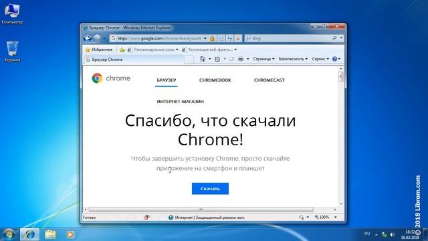Image resolution: width=428 pixels, height=241 pixels.
Task: Expand the address bar URL dropdown
Action: click(x=205, y=39)
